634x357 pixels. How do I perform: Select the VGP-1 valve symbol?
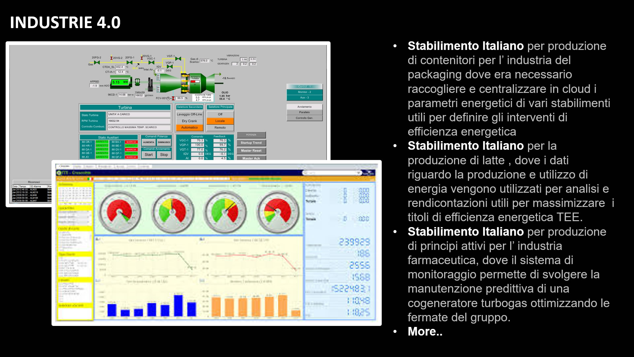pos(170,66)
